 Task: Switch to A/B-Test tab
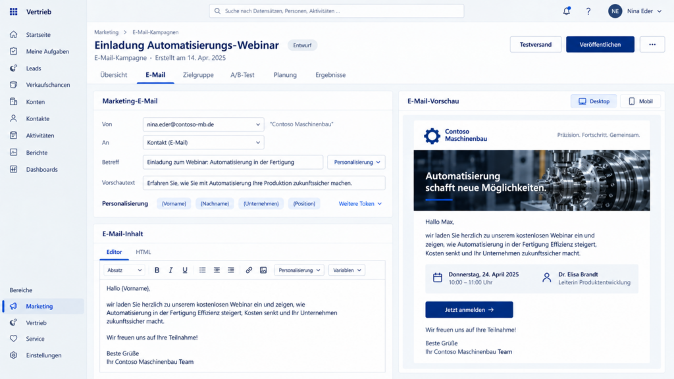tap(242, 75)
